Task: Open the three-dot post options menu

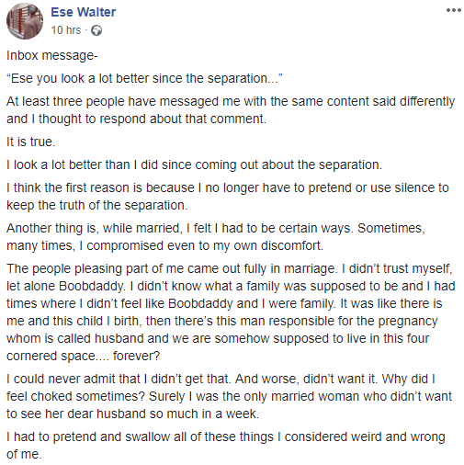Action: pyautogui.click(x=453, y=10)
